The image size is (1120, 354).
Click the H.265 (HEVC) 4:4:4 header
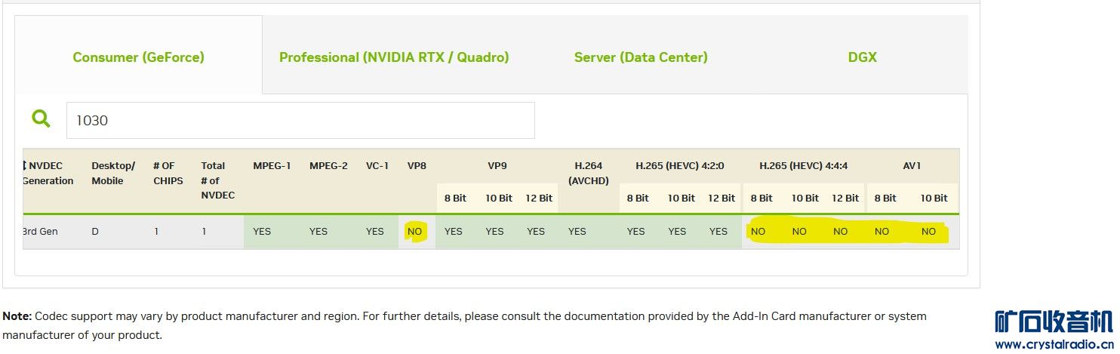[x=804, y=165]
